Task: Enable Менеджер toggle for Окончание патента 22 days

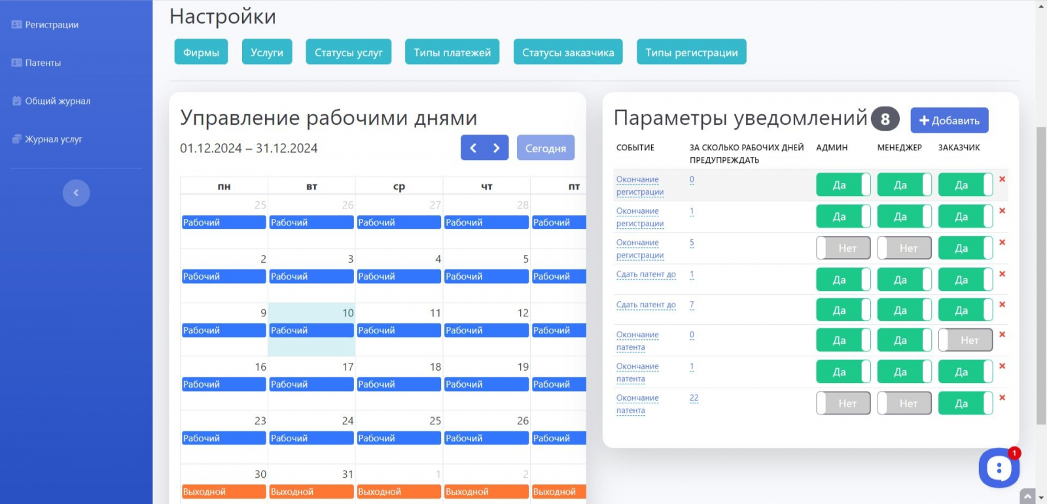Action: tap(904, 403)
